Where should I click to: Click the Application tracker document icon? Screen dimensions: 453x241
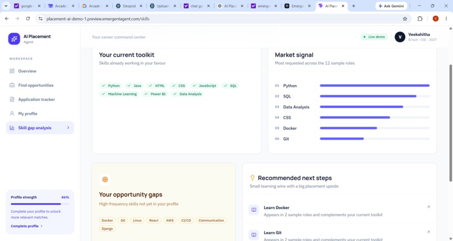12,99
